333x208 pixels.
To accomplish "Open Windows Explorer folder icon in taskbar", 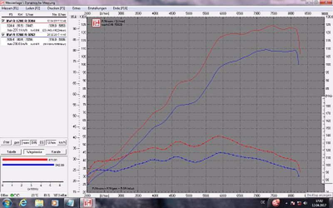I will pos(39,203).
